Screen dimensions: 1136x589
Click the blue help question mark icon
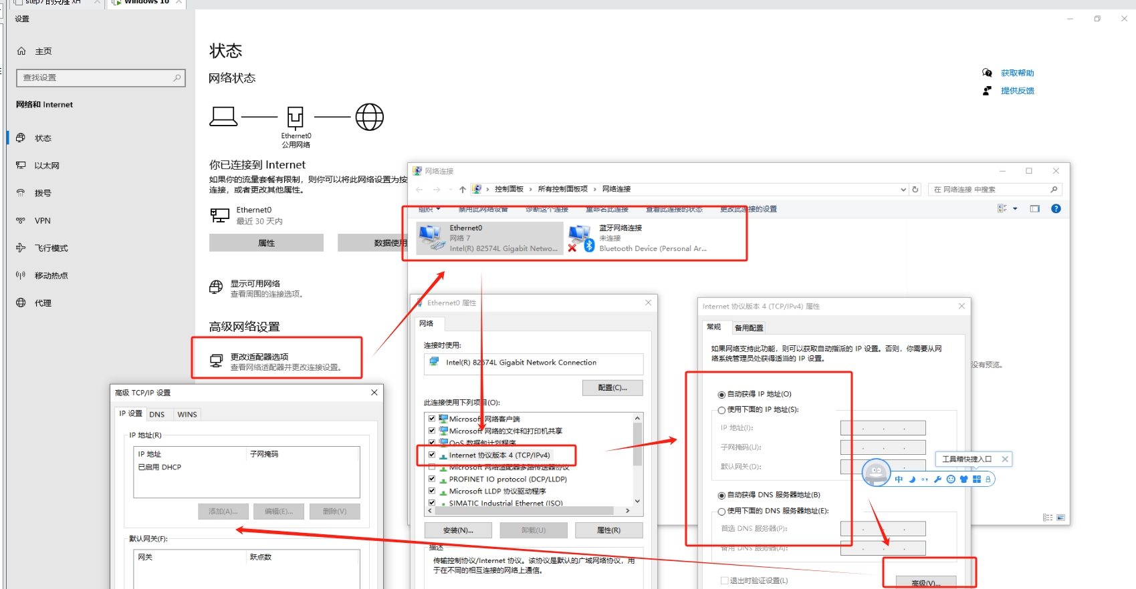click(x=1056, y=209)
